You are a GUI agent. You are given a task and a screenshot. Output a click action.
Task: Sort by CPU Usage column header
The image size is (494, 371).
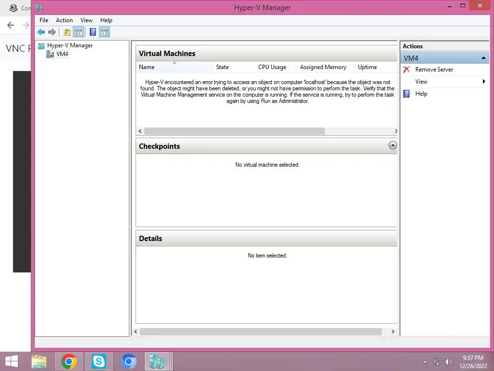click(x=275, y=67)
